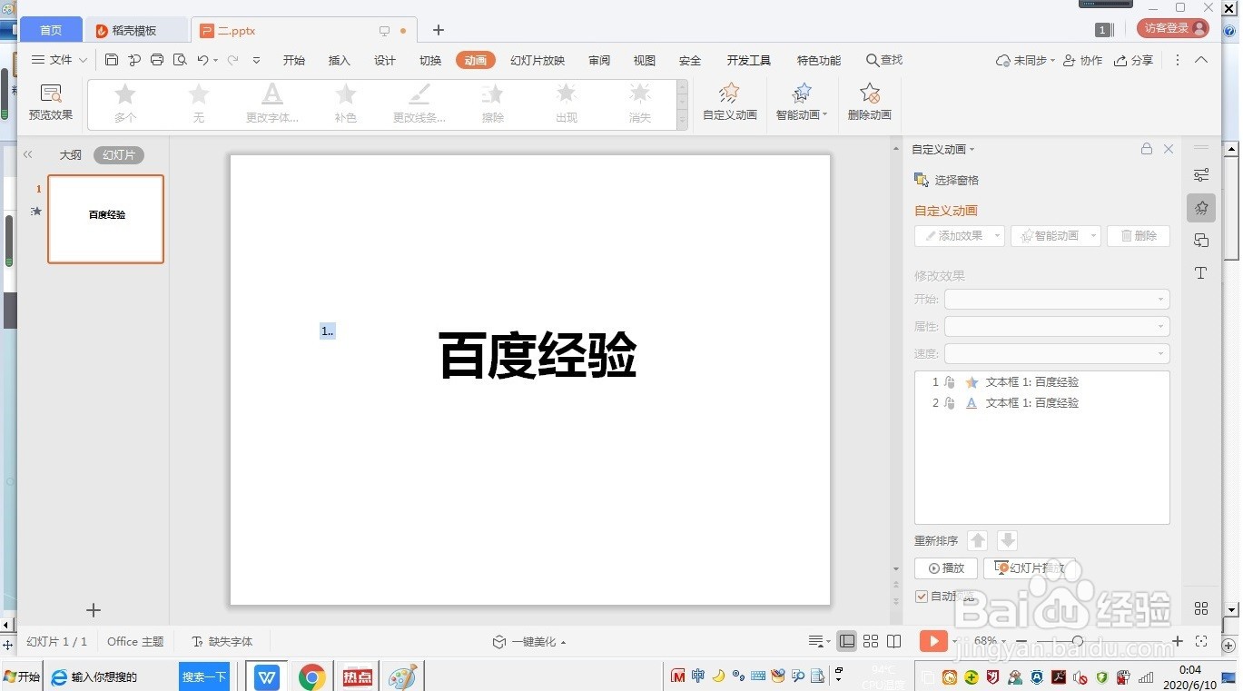1243x691 pixels.
Task: Expand 添加效果 add effect dropdown
Action: coord(998,235)
